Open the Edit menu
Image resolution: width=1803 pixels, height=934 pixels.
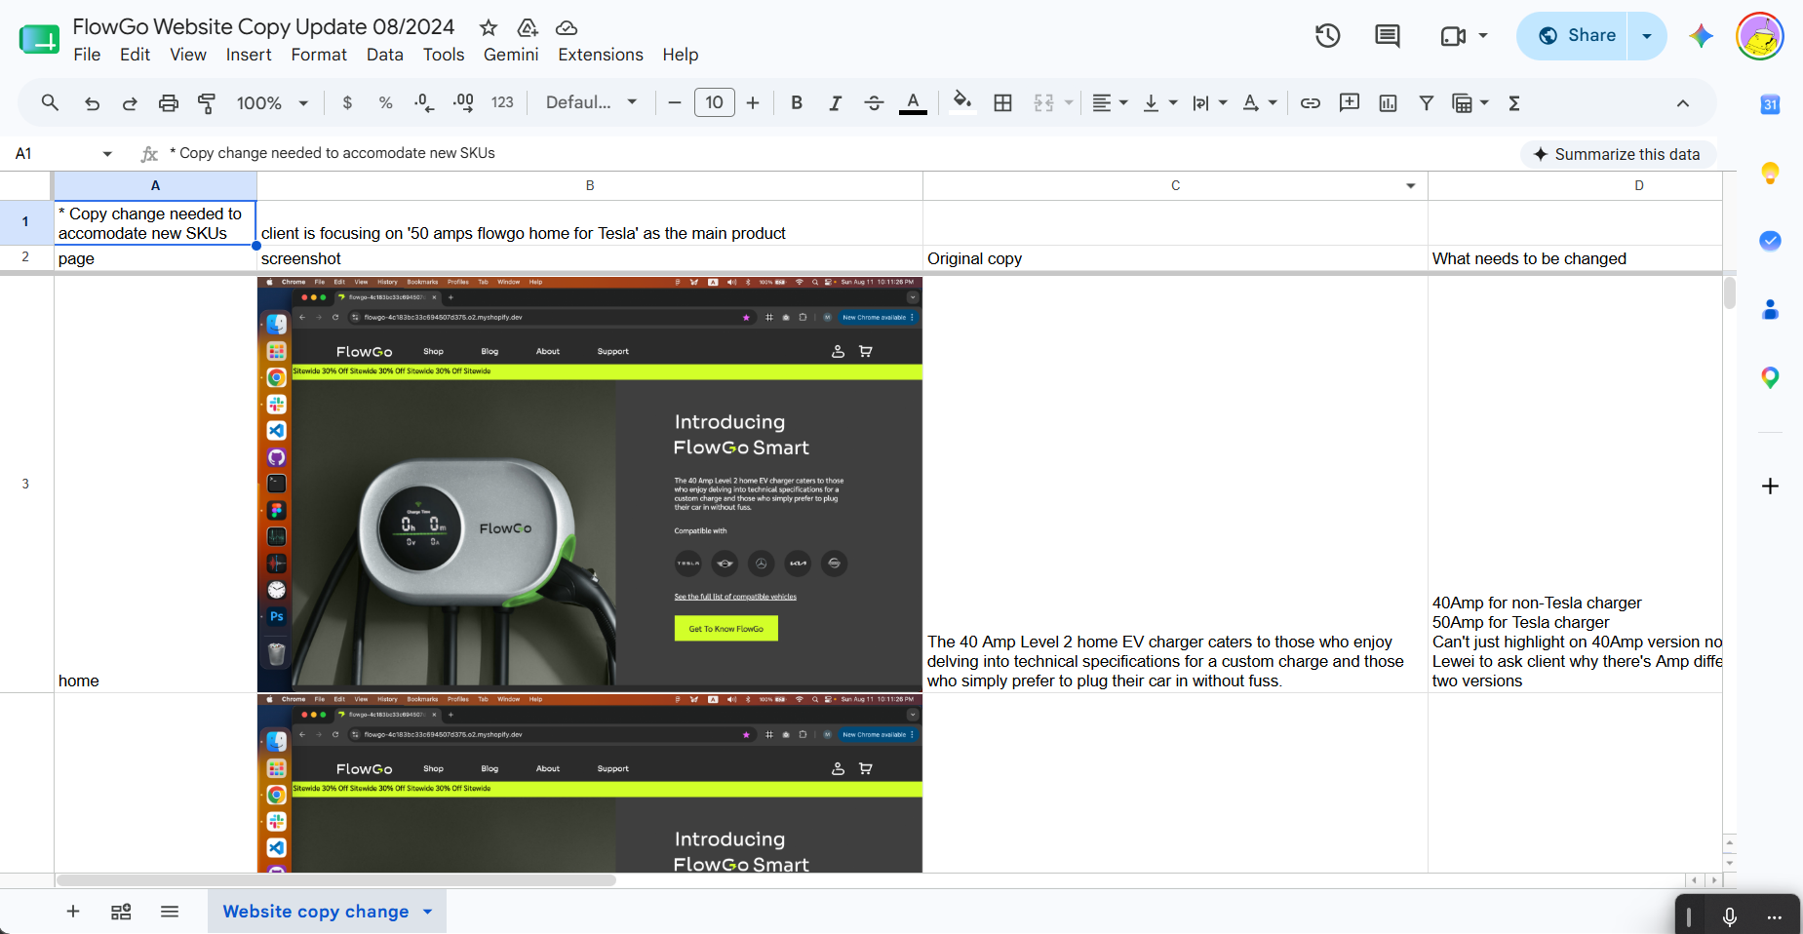[135, 55]
